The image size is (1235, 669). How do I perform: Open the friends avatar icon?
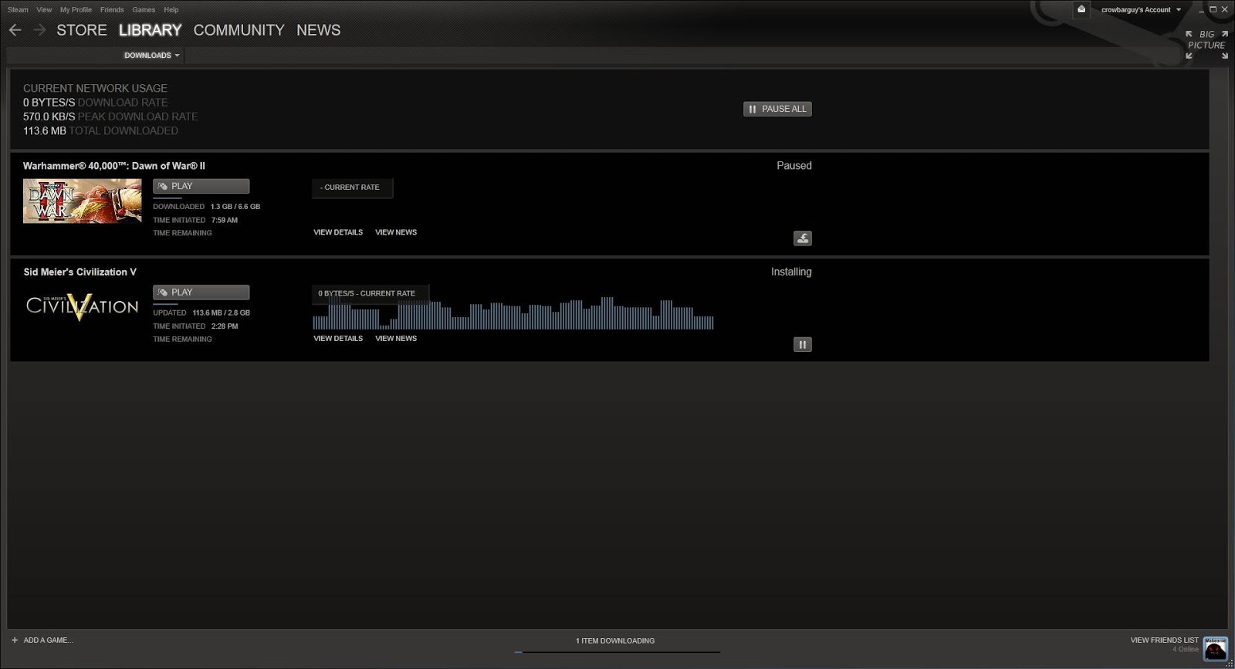[1216, 649]
